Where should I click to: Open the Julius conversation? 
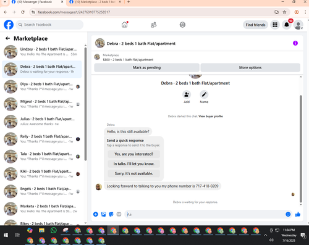42,122
